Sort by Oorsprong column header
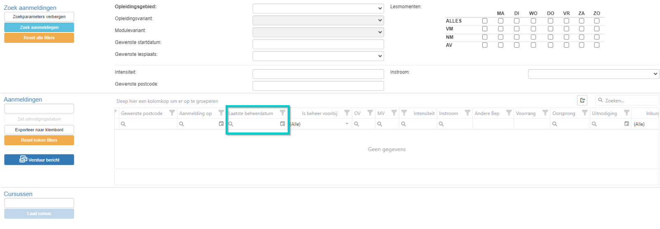The image size is (660, 229). [563, 113]
